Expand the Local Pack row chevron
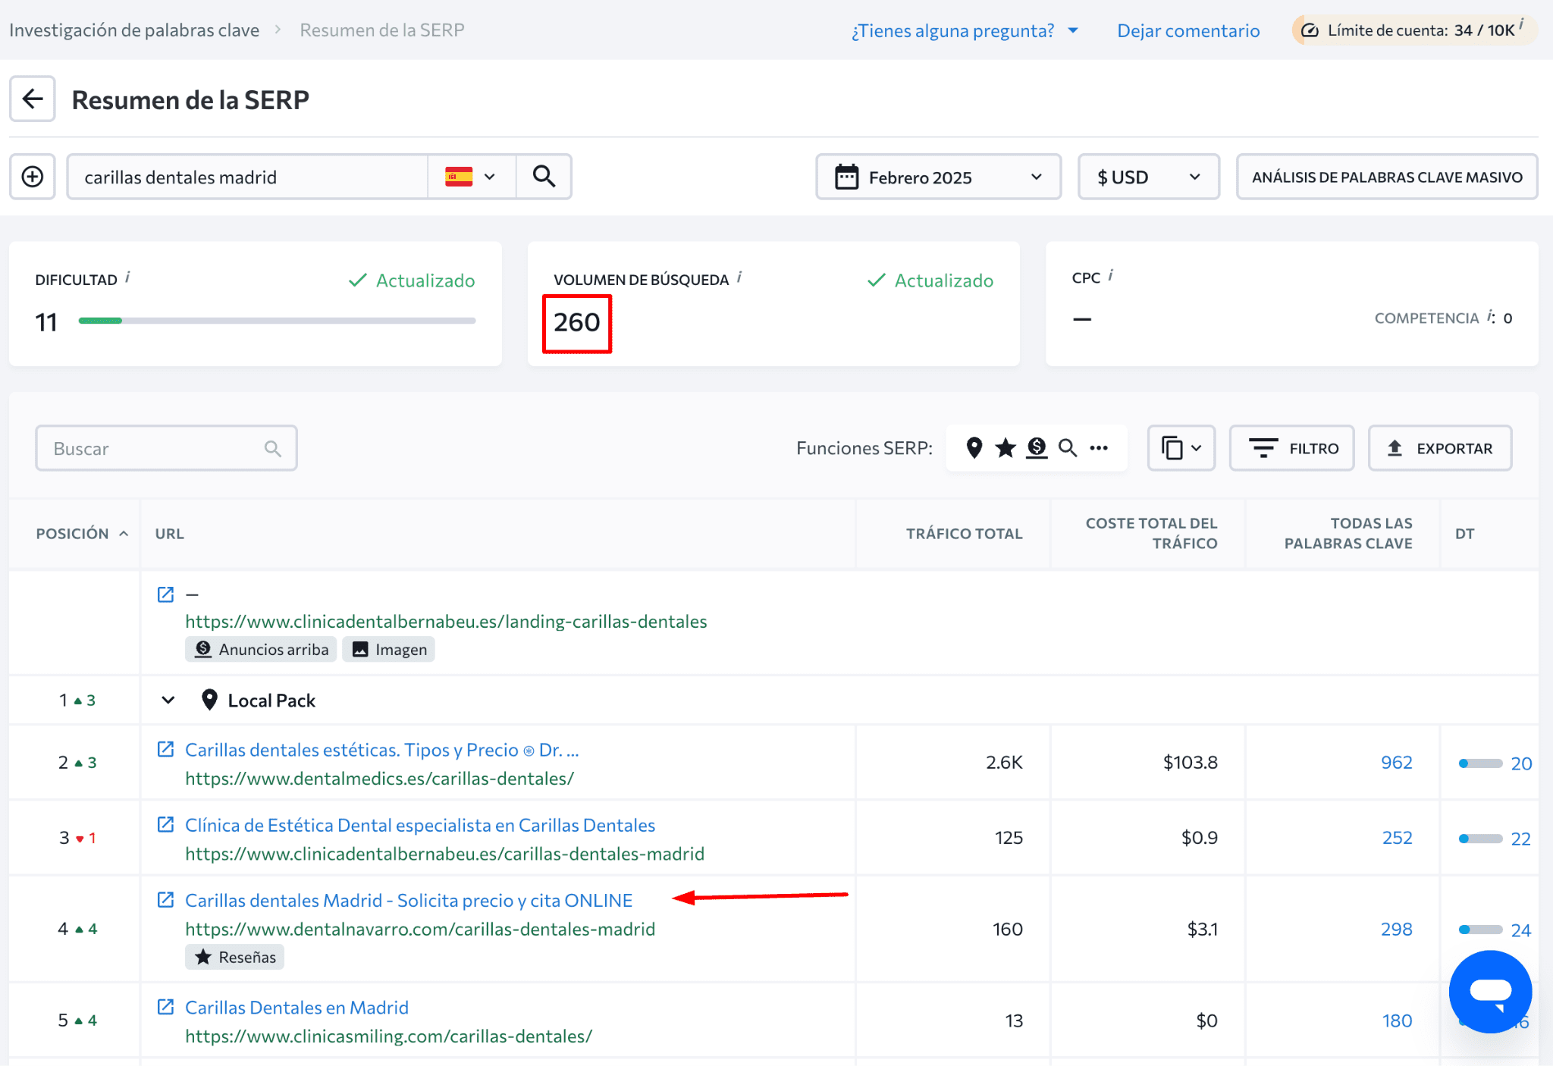The image size is (1553, 1066). [x=168, y=700]
